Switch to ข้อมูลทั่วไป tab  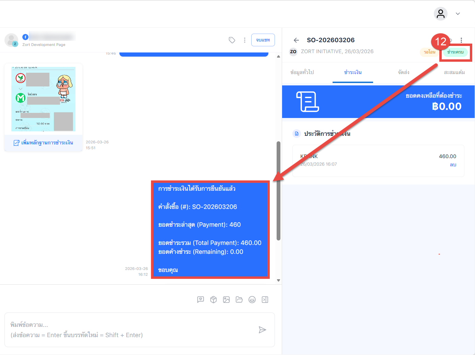(x=302, y=72)
